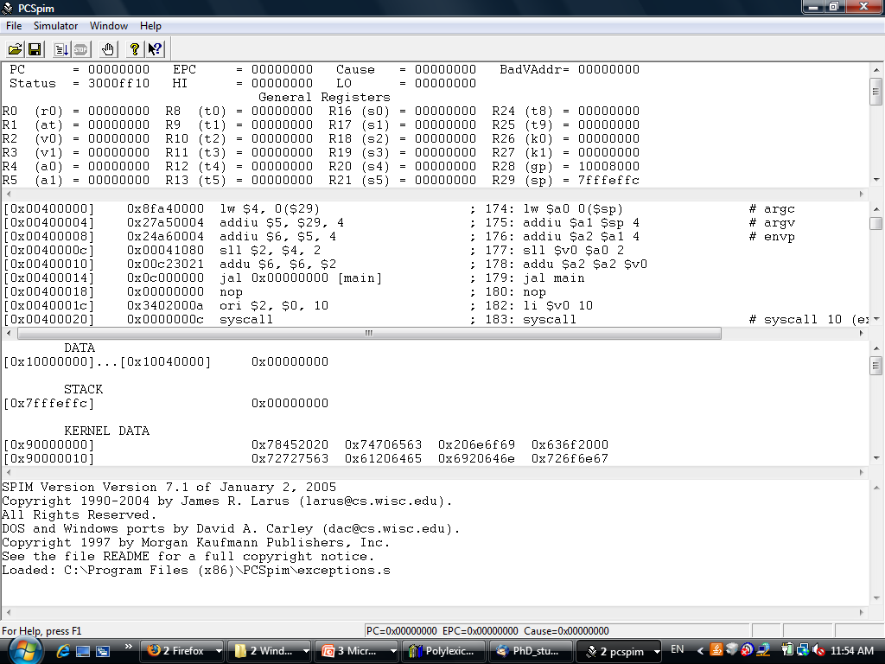Click the tray icon left of volume
This screenshot has width=885, height=664.
pyautogui.click(x=802, y=650)
